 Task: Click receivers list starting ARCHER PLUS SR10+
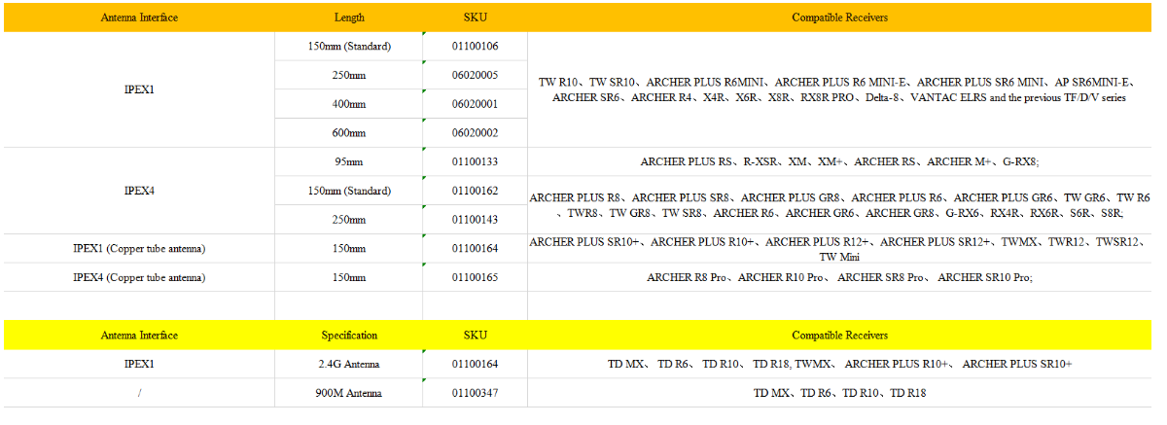pos(839,249)
